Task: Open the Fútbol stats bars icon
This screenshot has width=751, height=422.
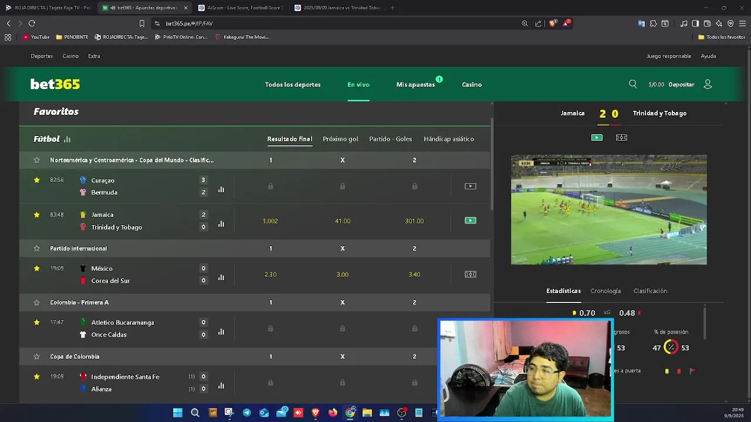Action: [67, 139]
